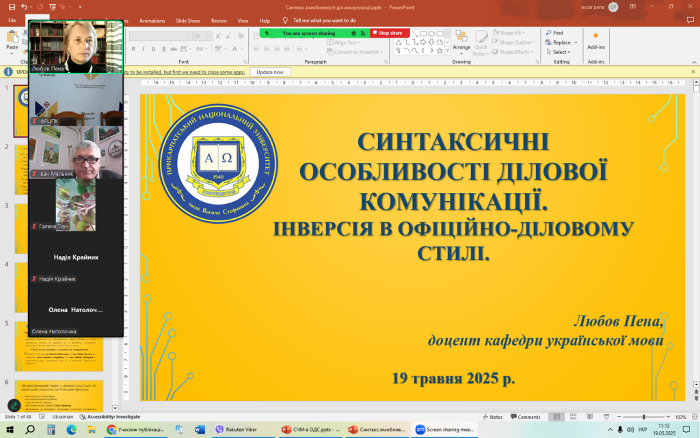Viewport: 700px width, 438px height.
Task: Open the Replace dropdown arrow
Action: tap(576, 42)
